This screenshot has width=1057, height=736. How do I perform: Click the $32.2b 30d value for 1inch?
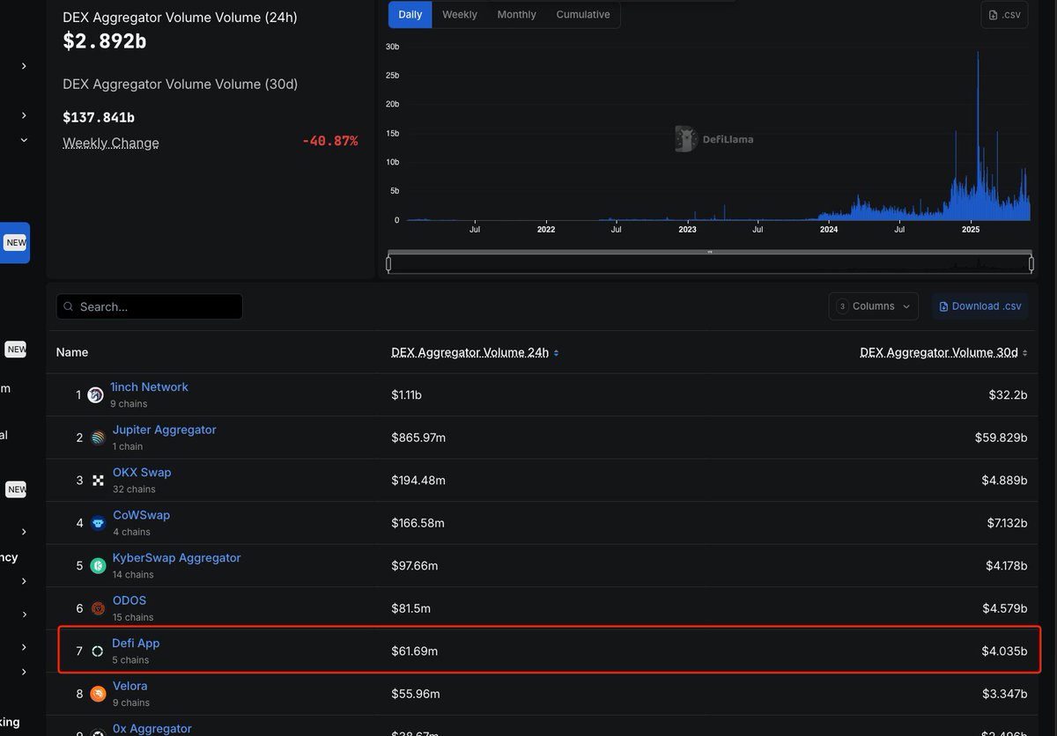point(1008,395)
